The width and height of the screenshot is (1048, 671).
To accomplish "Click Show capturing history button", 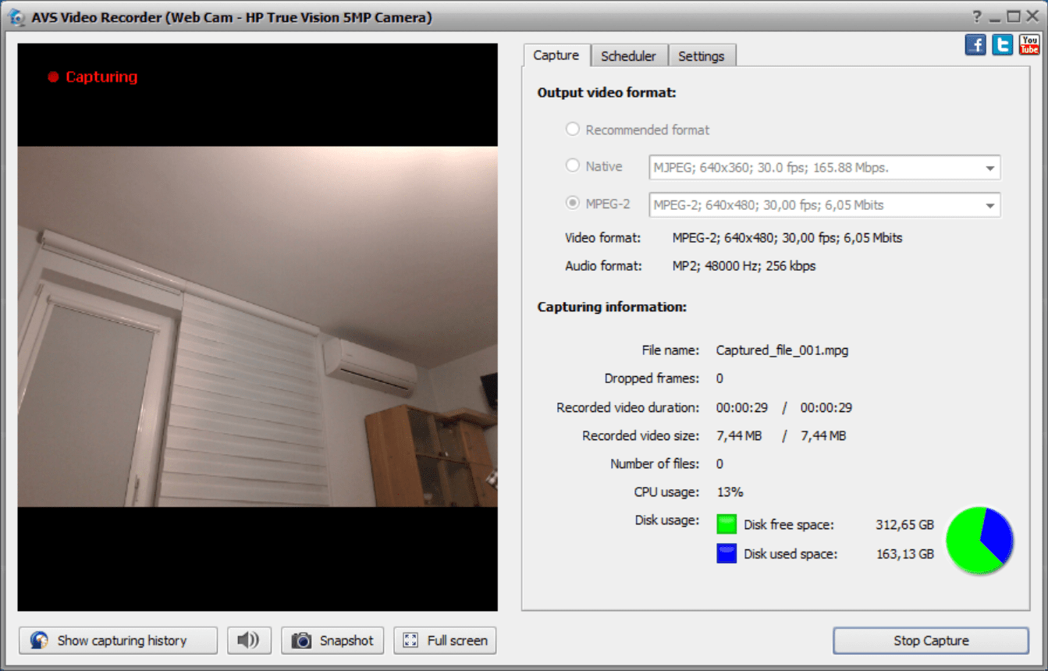I will [x=119, y=641].
